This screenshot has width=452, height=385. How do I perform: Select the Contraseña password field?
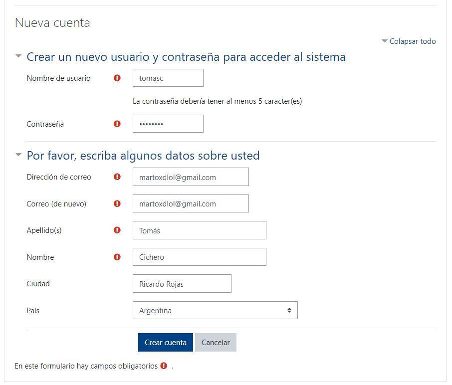pyautogui.click(x=168, y=124)
